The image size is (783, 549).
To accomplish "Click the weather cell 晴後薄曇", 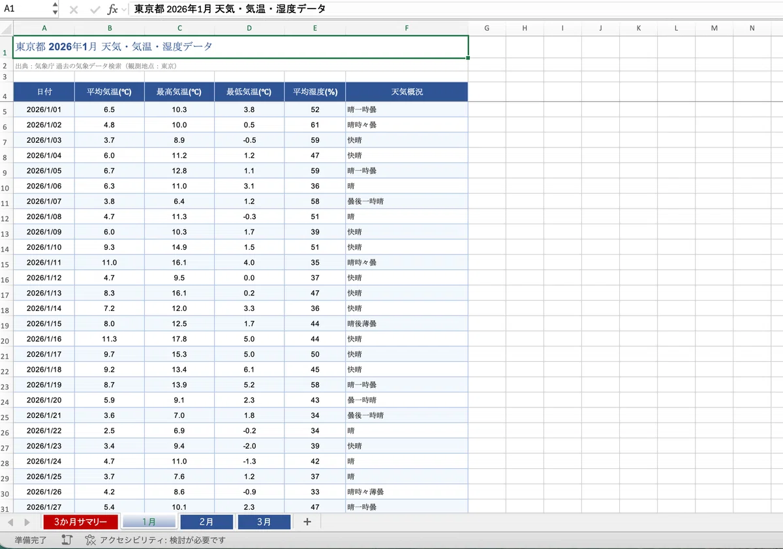I will 407,323.
